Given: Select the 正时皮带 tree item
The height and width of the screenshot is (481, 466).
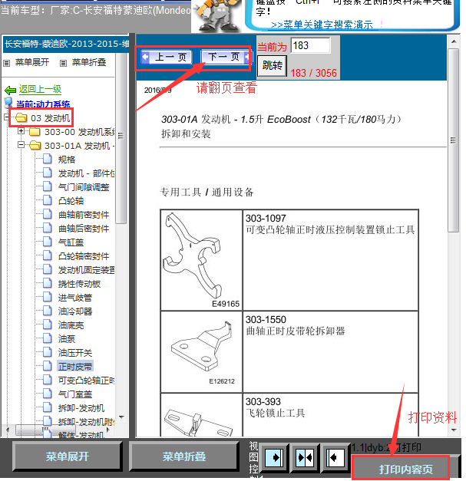Looking at the screenshot, I should pos(75,366).
